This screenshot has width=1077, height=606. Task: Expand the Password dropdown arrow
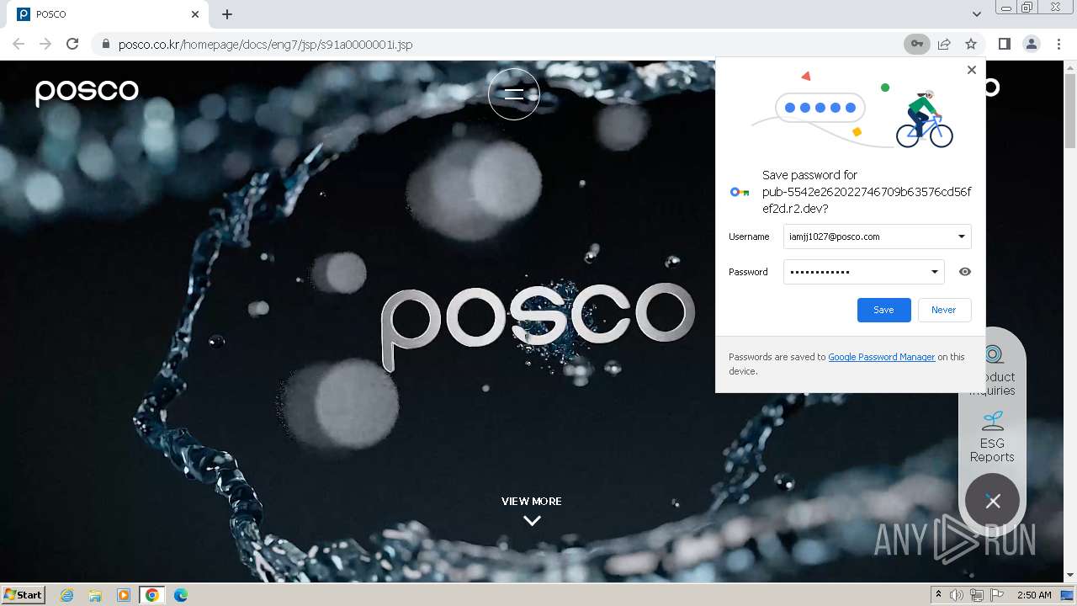(934, 272)
